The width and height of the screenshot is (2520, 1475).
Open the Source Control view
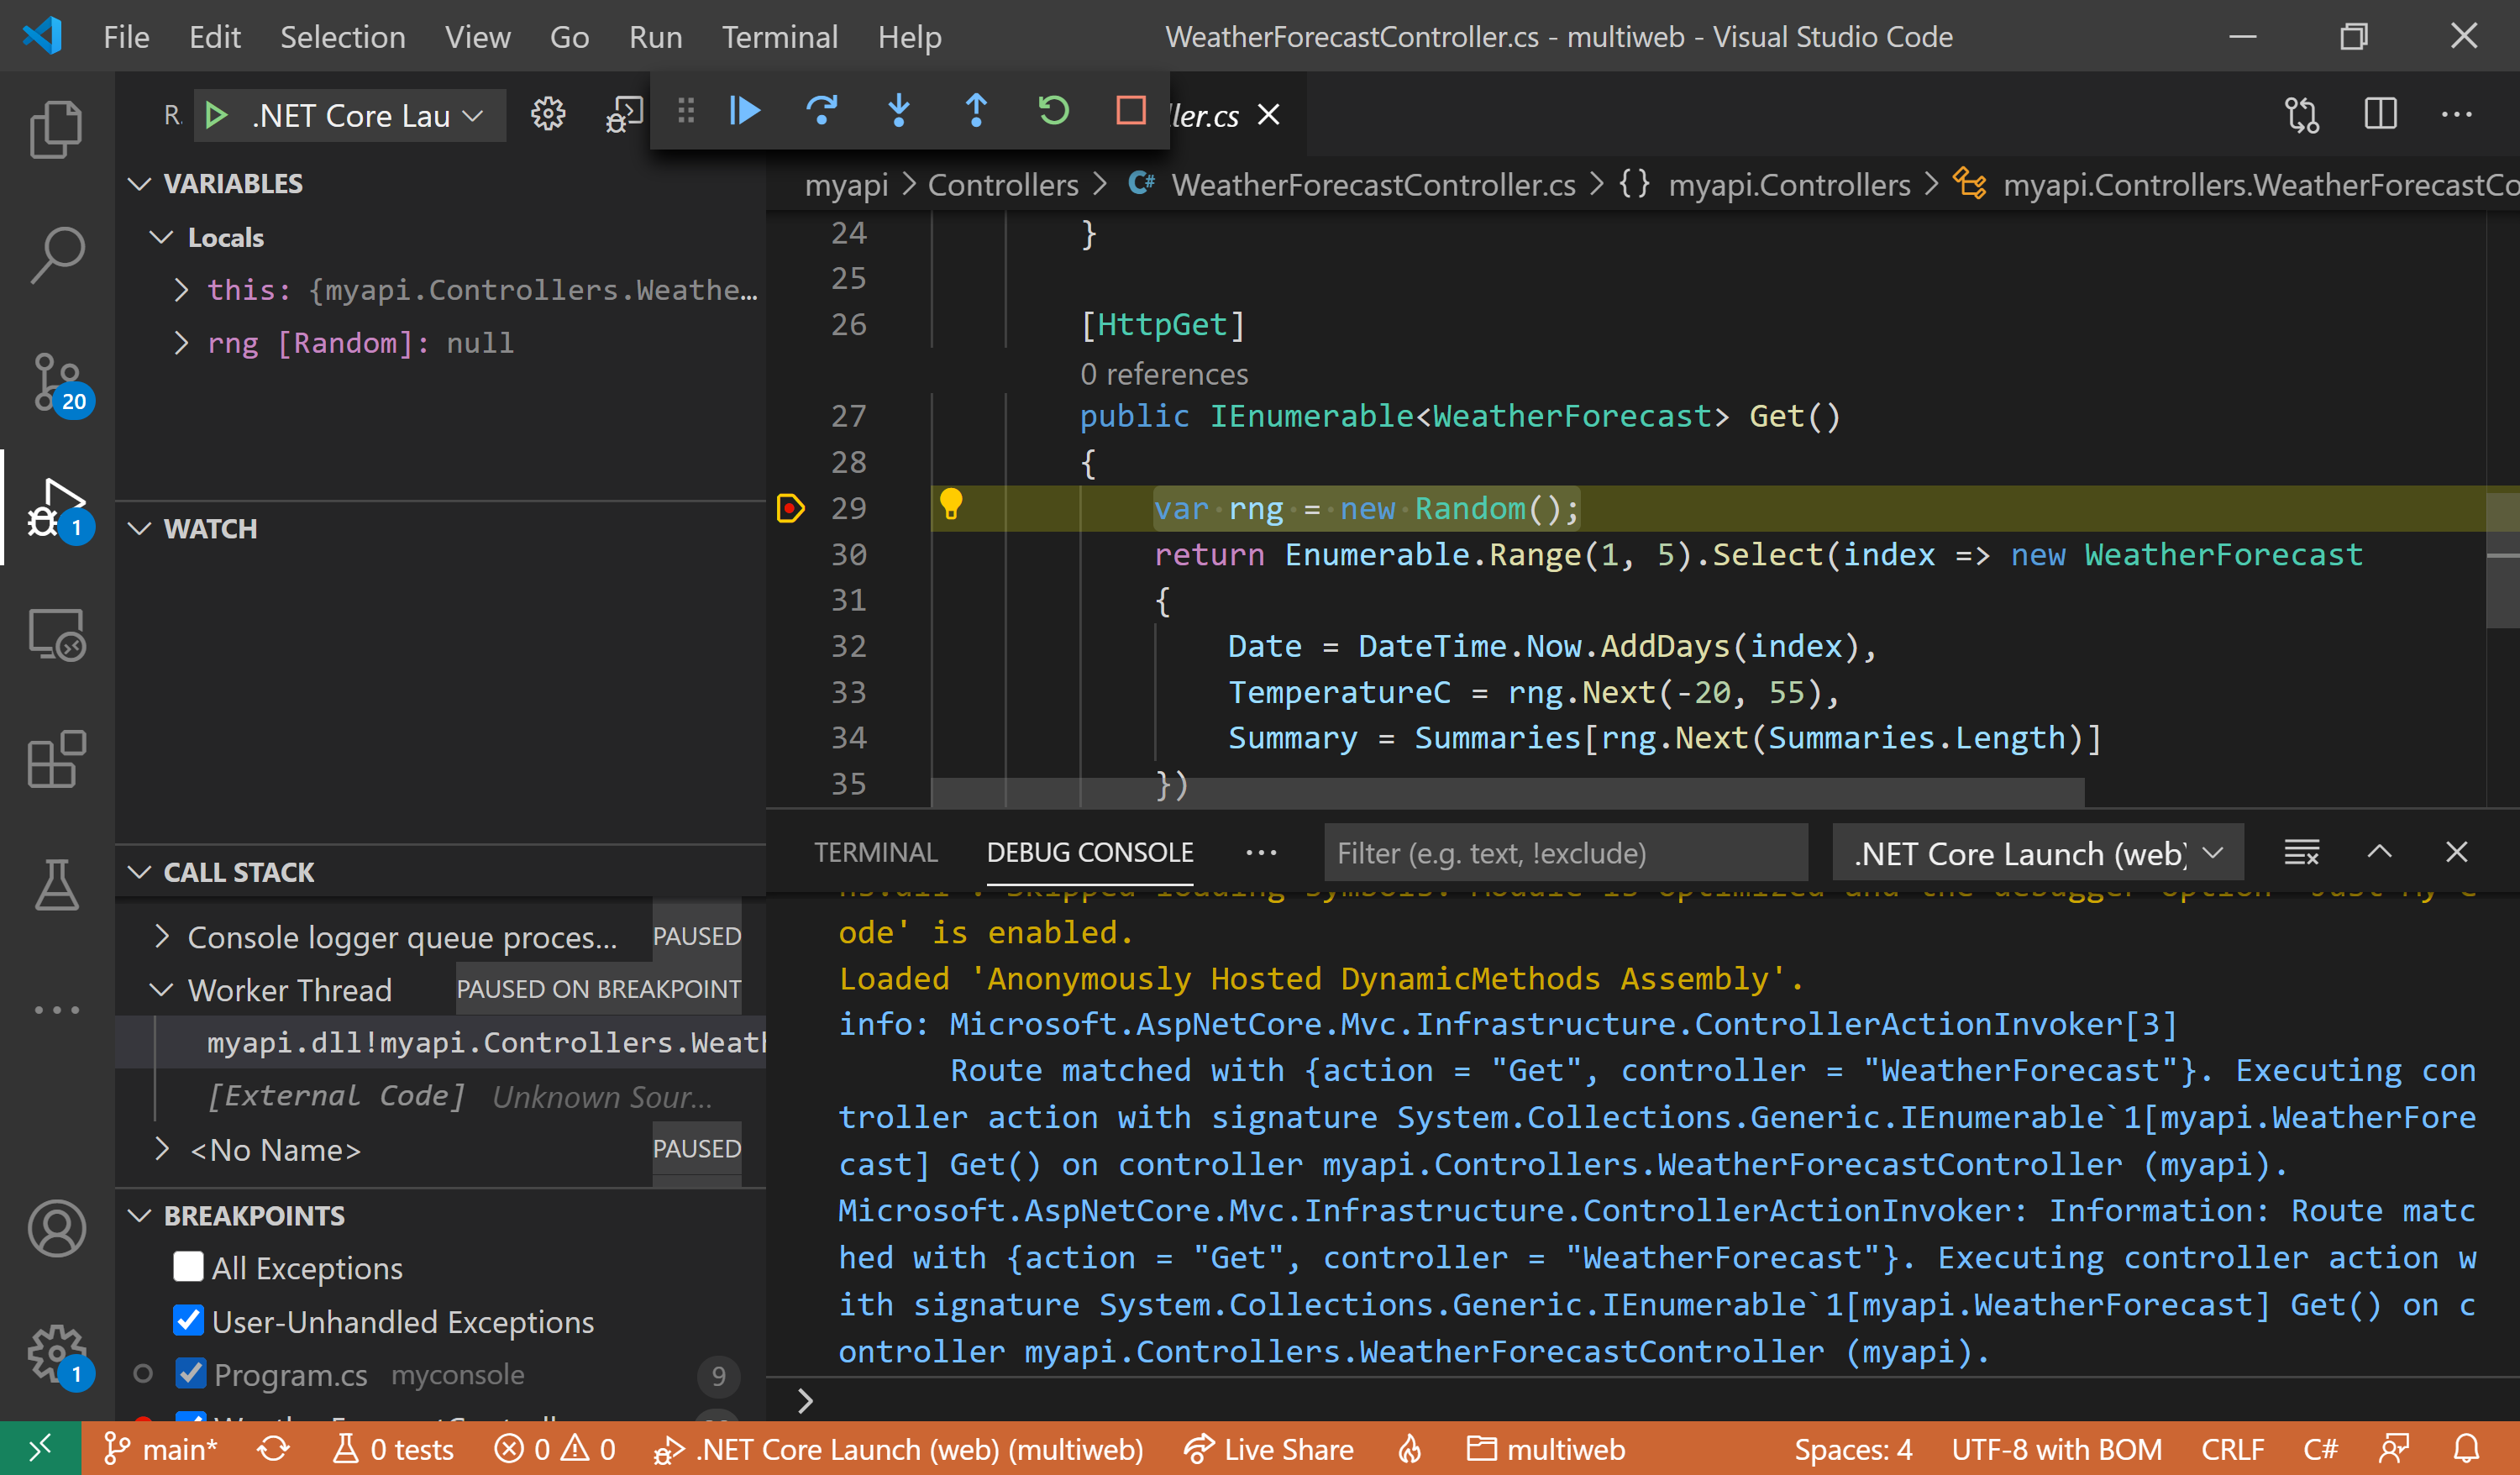click(56, 382)
